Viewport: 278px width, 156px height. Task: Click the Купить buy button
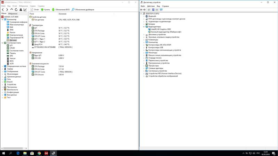46,10
